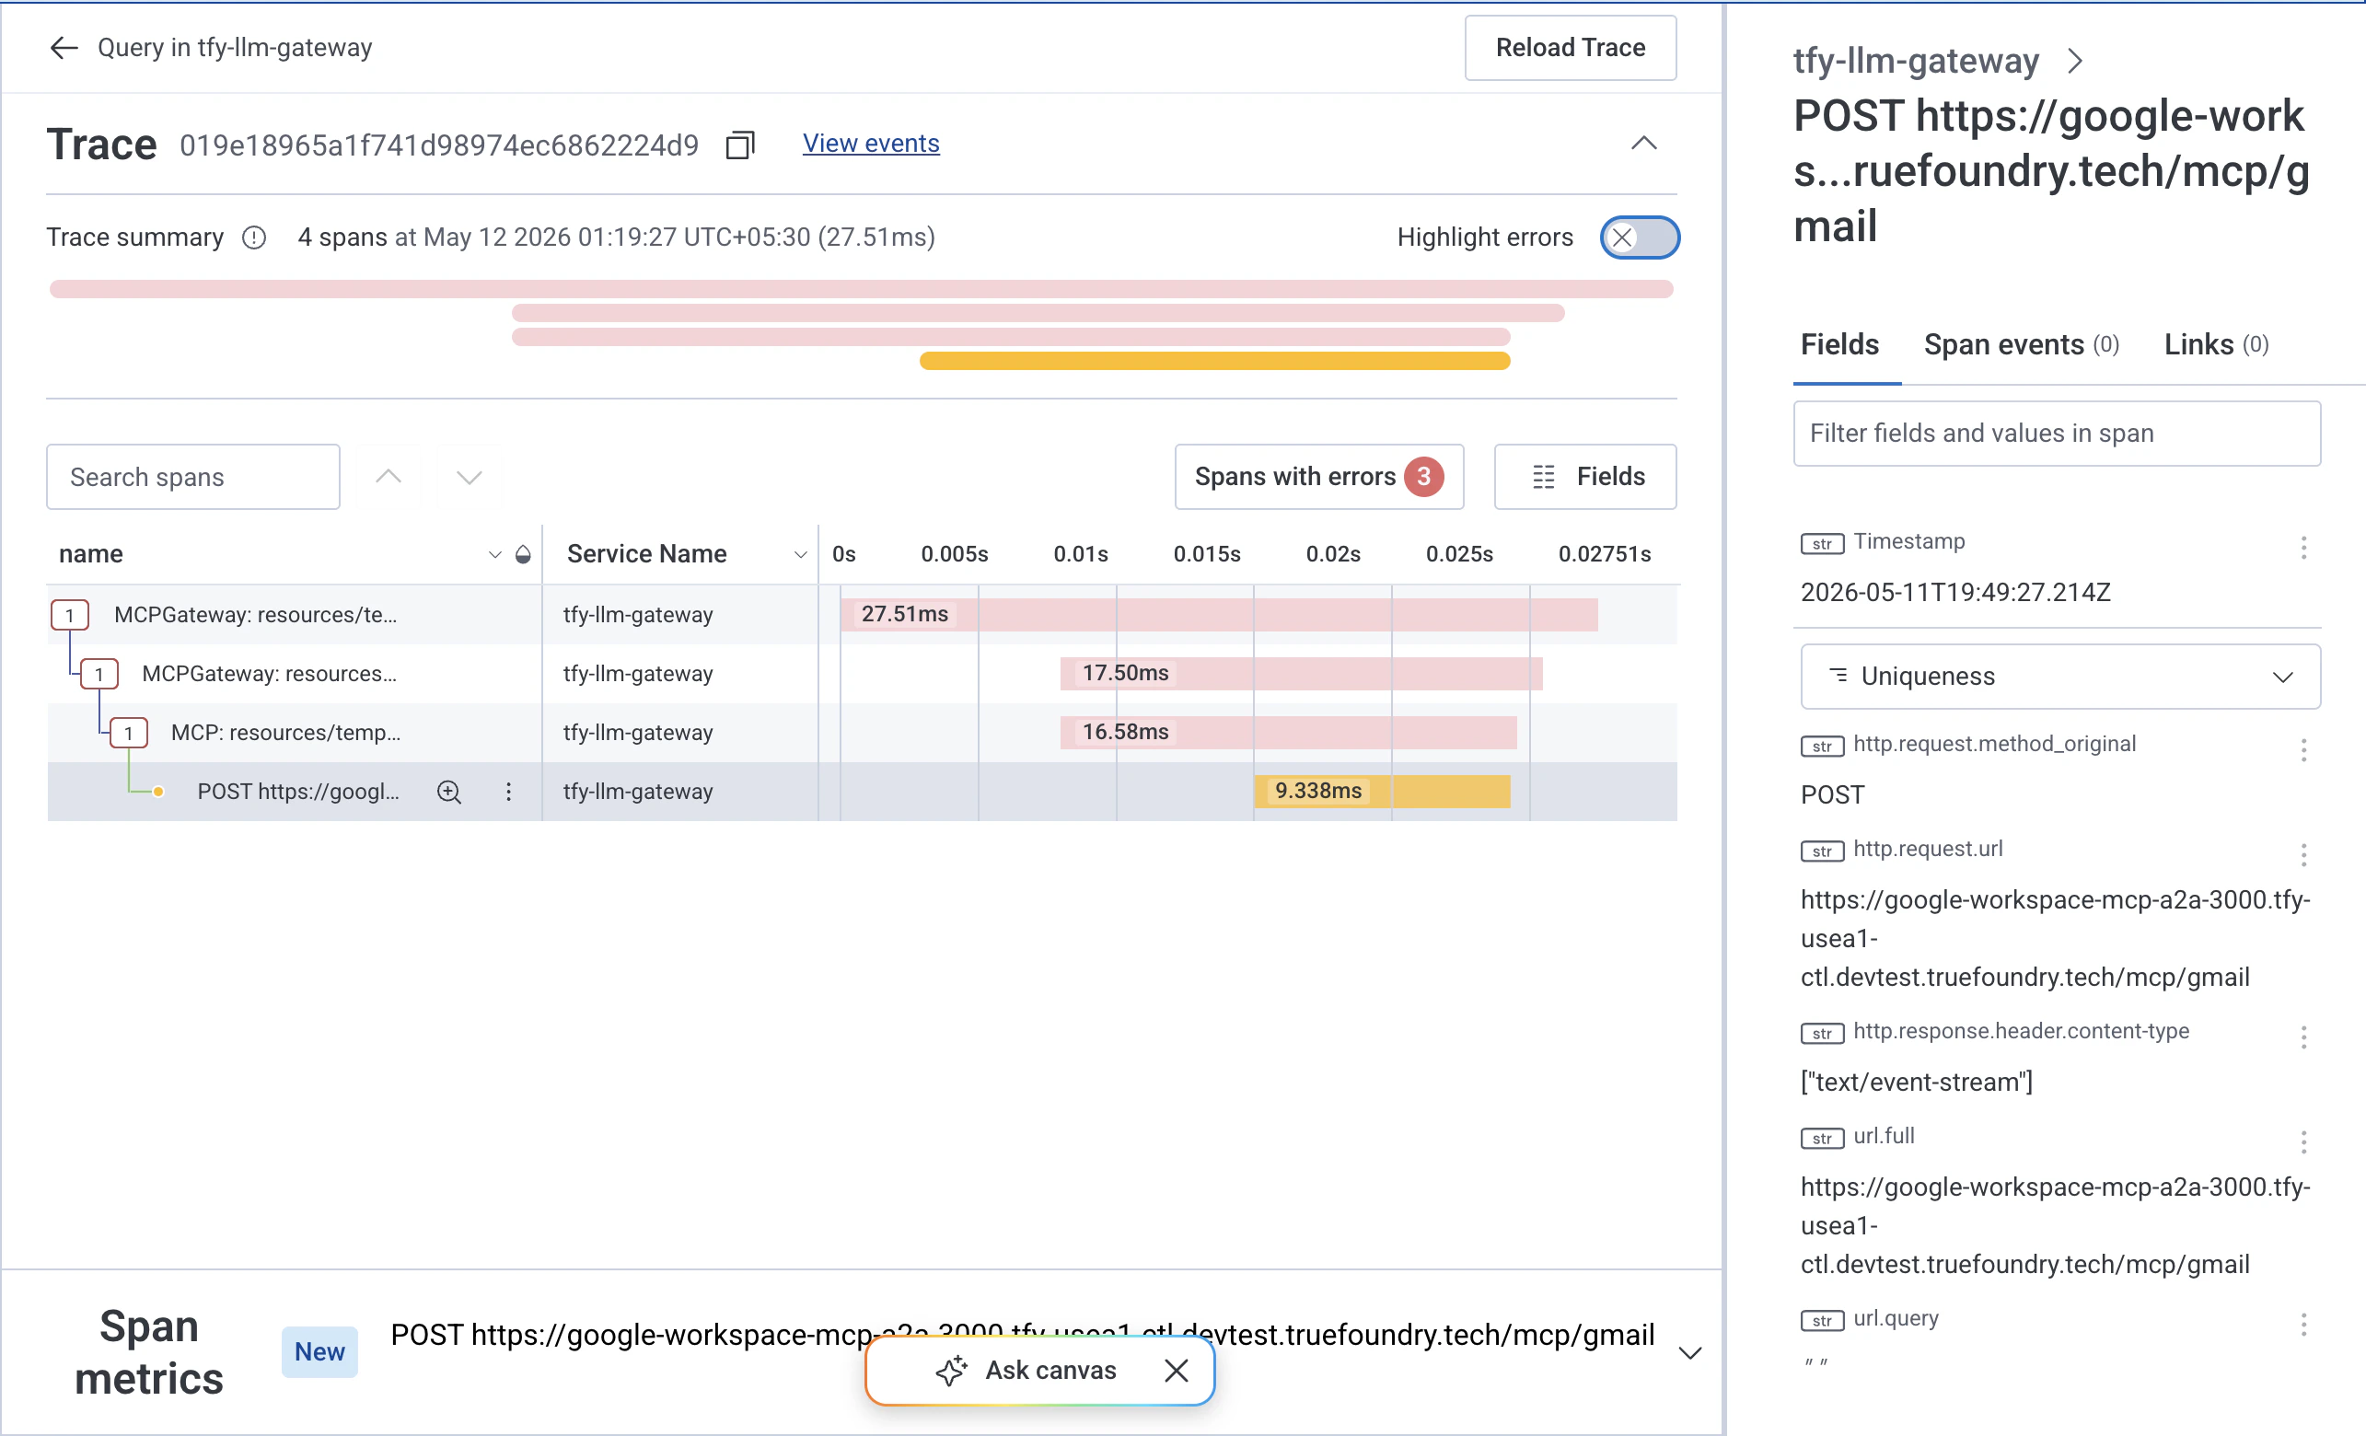
Task: Collapse the second MCPGateway: resources... span node
Action: click(99, 674)
